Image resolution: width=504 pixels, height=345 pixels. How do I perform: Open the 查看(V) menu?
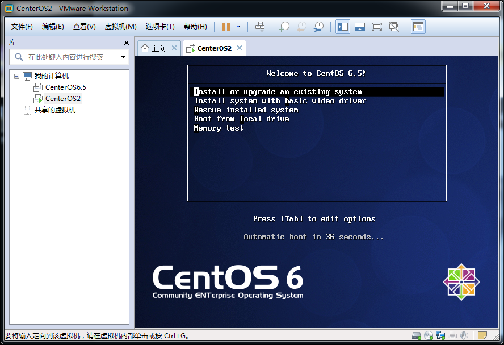pos(84,27)
